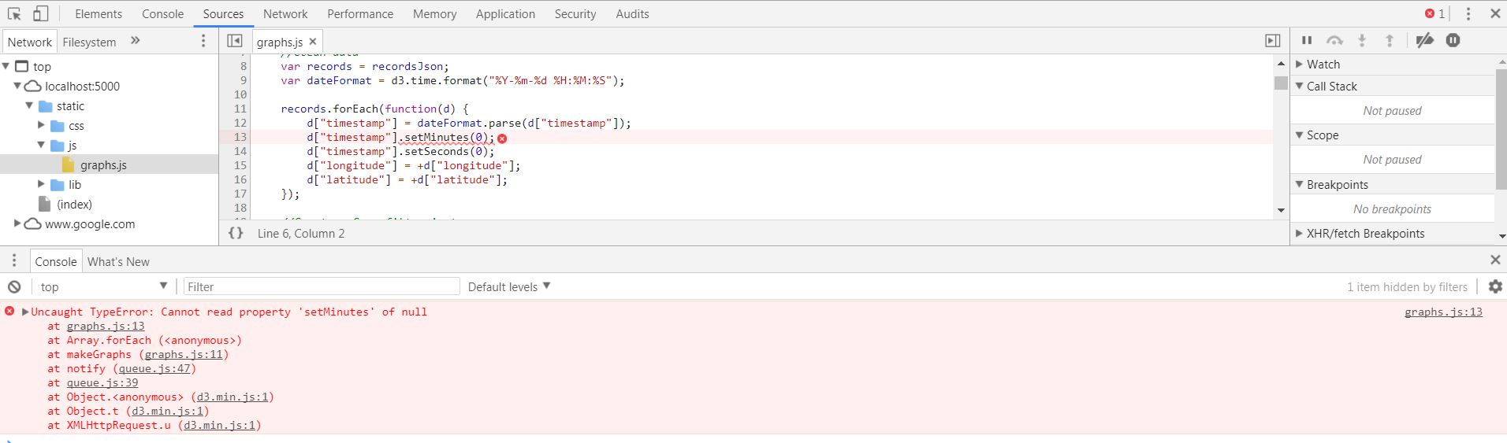Open the navigator pane three-dot menu

203,41
